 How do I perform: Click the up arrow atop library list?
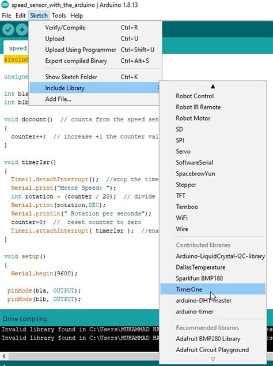(213, 87)
